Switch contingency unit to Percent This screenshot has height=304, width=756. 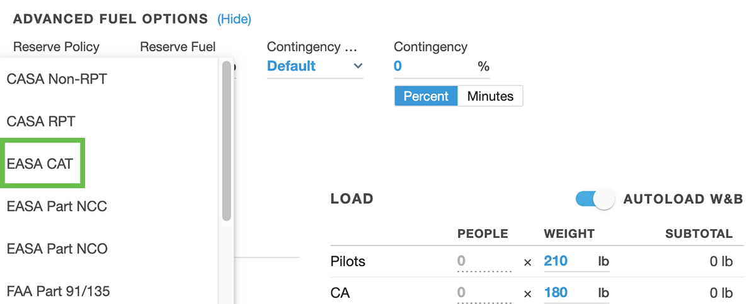click(x=426, y=96)
